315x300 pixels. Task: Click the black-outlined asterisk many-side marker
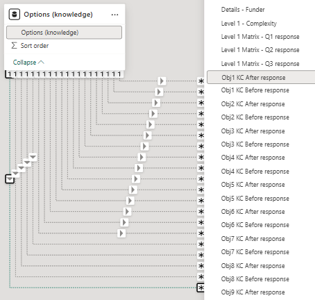201,287
